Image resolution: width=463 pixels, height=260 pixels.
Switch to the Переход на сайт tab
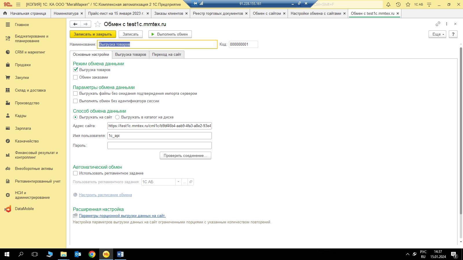(x=166, y=55)
